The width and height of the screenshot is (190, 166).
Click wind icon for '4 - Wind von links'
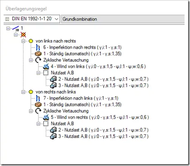pos(46,66)
